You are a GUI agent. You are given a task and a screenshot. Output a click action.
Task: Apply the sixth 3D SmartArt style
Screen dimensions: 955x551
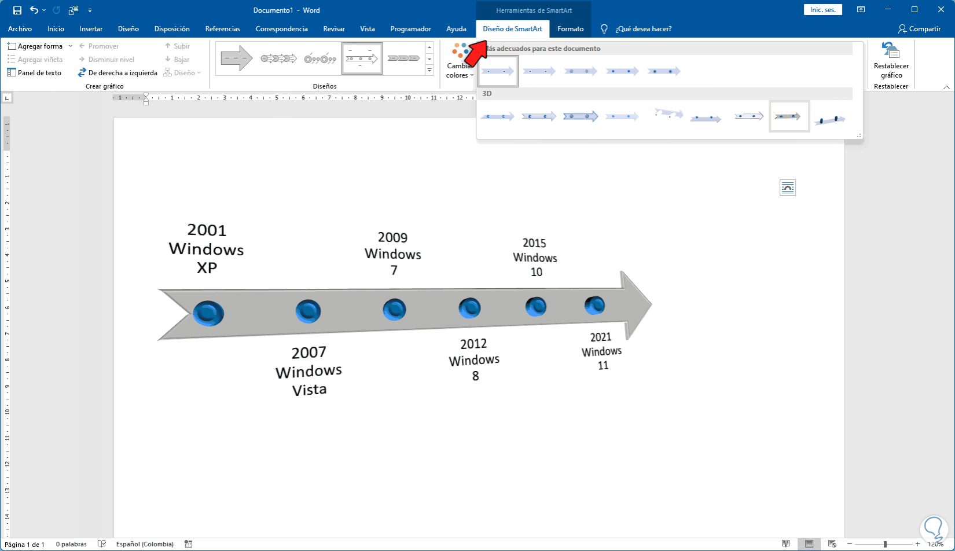[706, 117]
